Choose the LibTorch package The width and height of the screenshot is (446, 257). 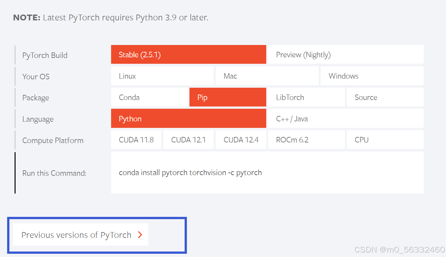tap(306, 97)
